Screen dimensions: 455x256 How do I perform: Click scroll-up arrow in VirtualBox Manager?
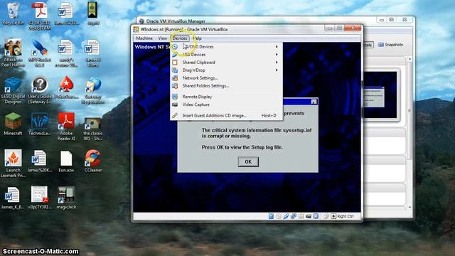409,59
